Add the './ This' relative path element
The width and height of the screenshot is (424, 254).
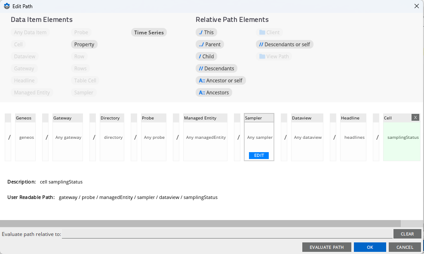206,32
